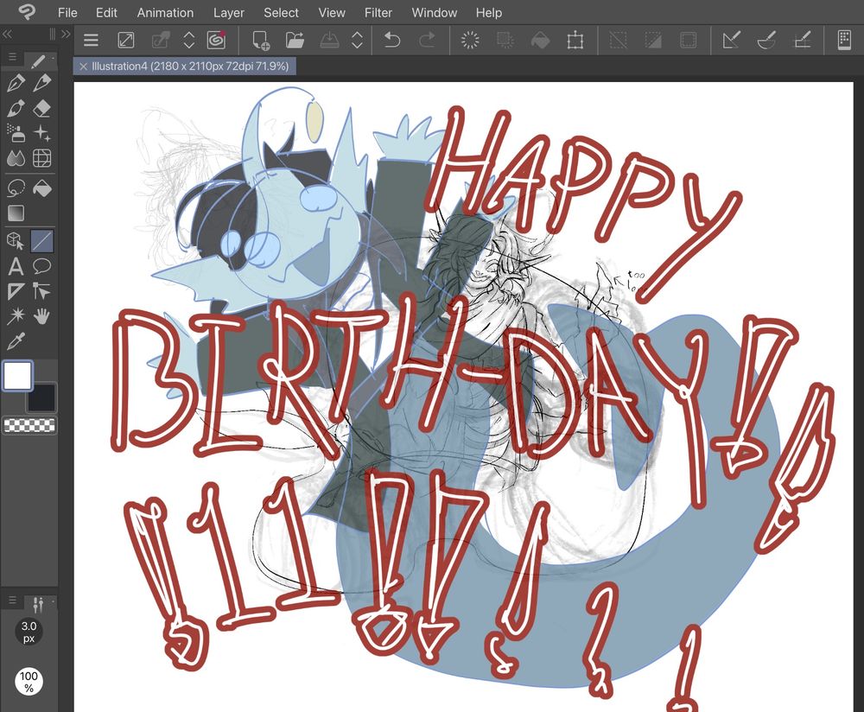This screenshot has width=864, height=712.
Task: Open a file with folder icon
Action: tap(295, 41)
